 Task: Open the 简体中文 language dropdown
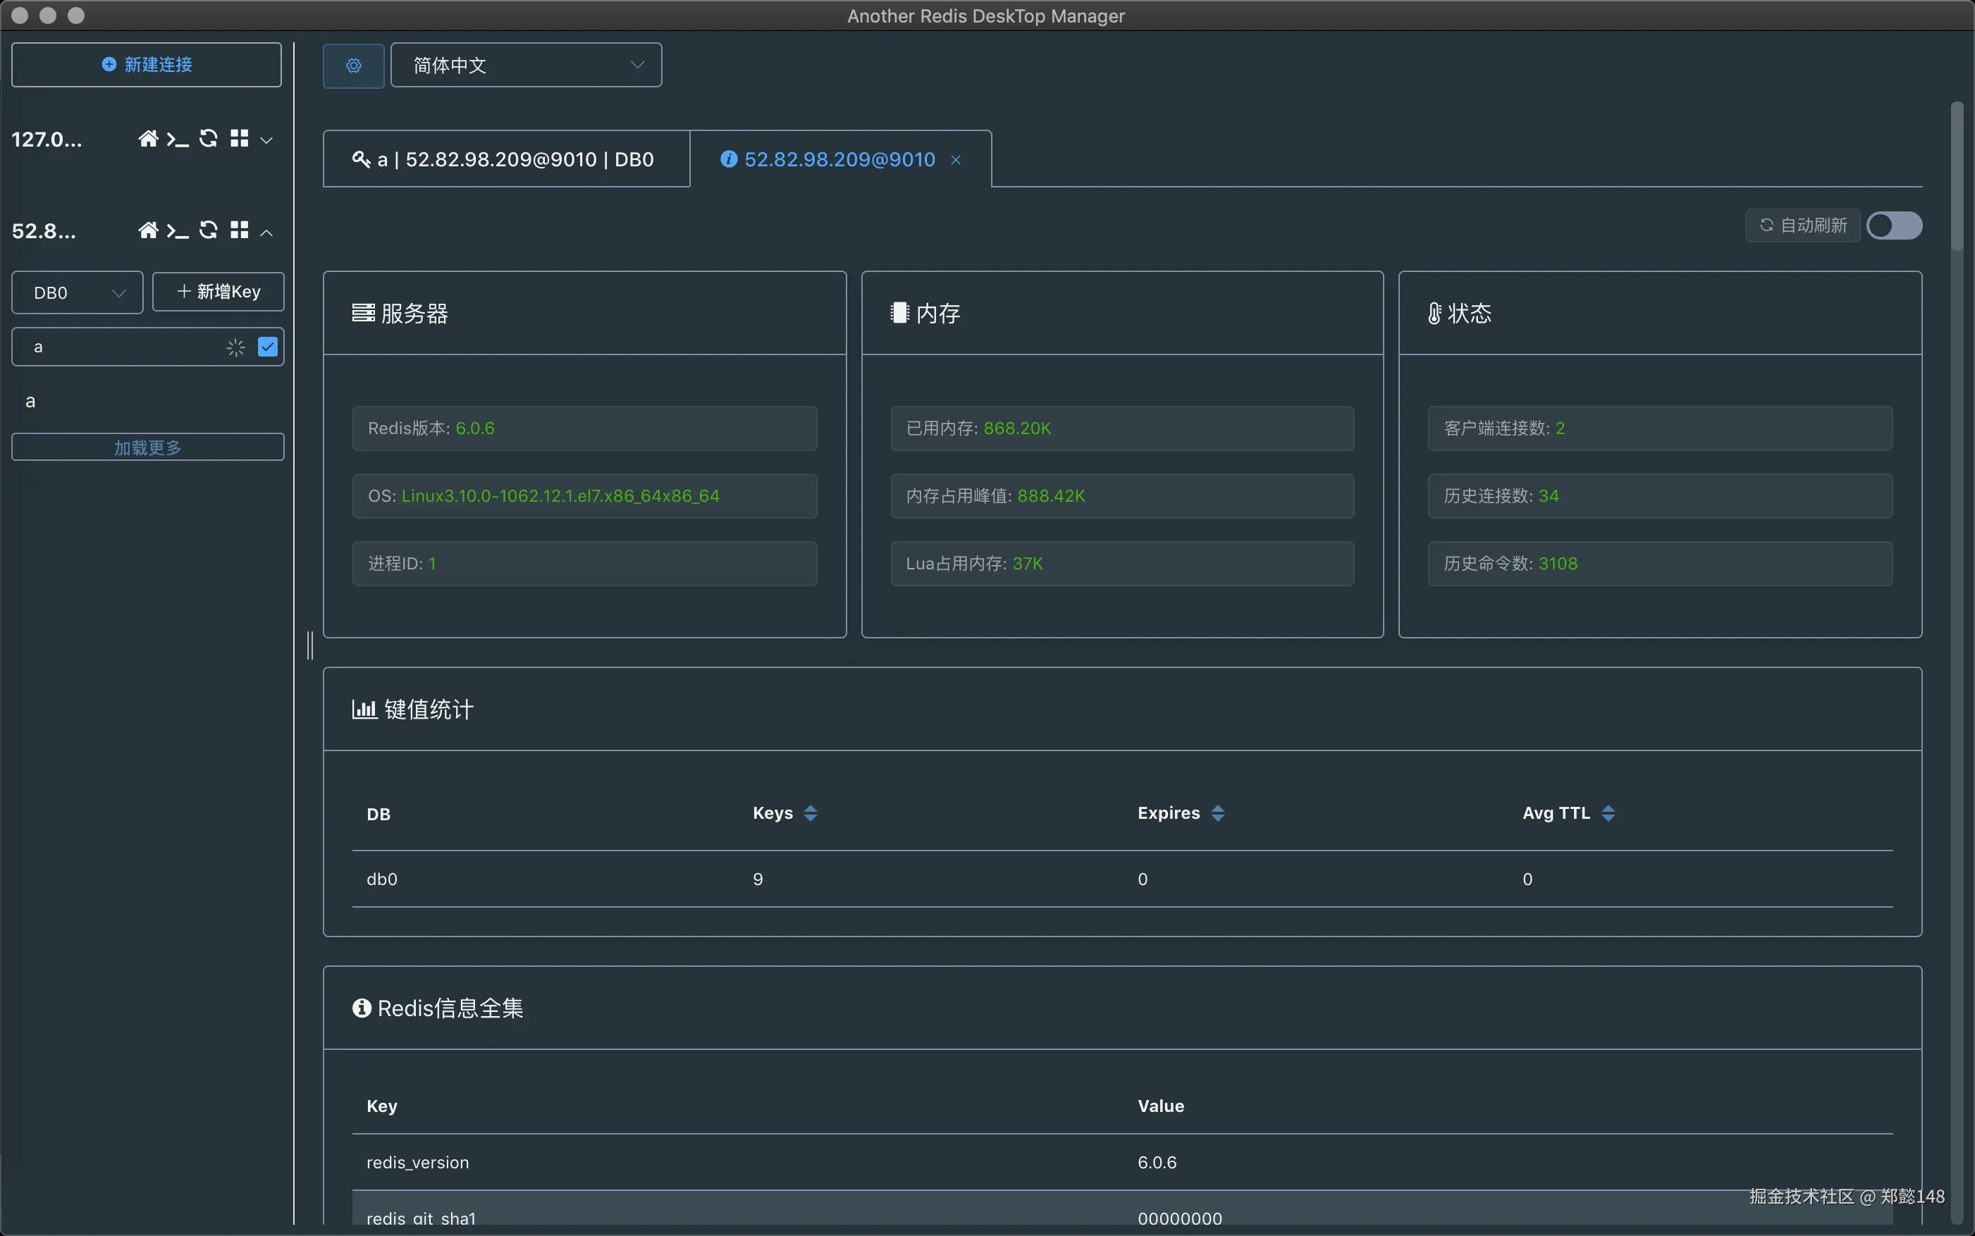[526, 66]
